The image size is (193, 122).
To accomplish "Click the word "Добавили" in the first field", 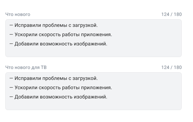I will point(27,44).
